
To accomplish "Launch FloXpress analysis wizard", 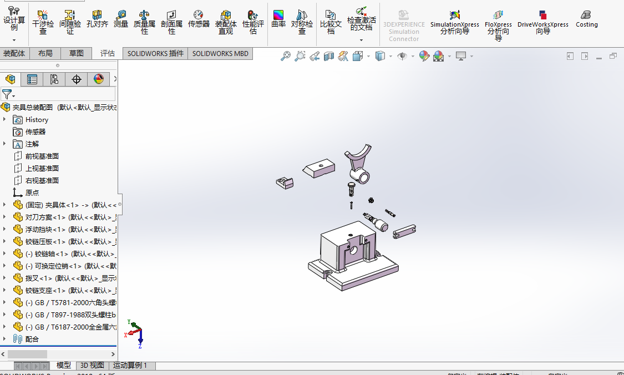I will point(498,25).
